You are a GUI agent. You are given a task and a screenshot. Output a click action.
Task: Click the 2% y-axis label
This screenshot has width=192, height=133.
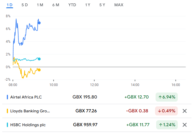[8, 54]
